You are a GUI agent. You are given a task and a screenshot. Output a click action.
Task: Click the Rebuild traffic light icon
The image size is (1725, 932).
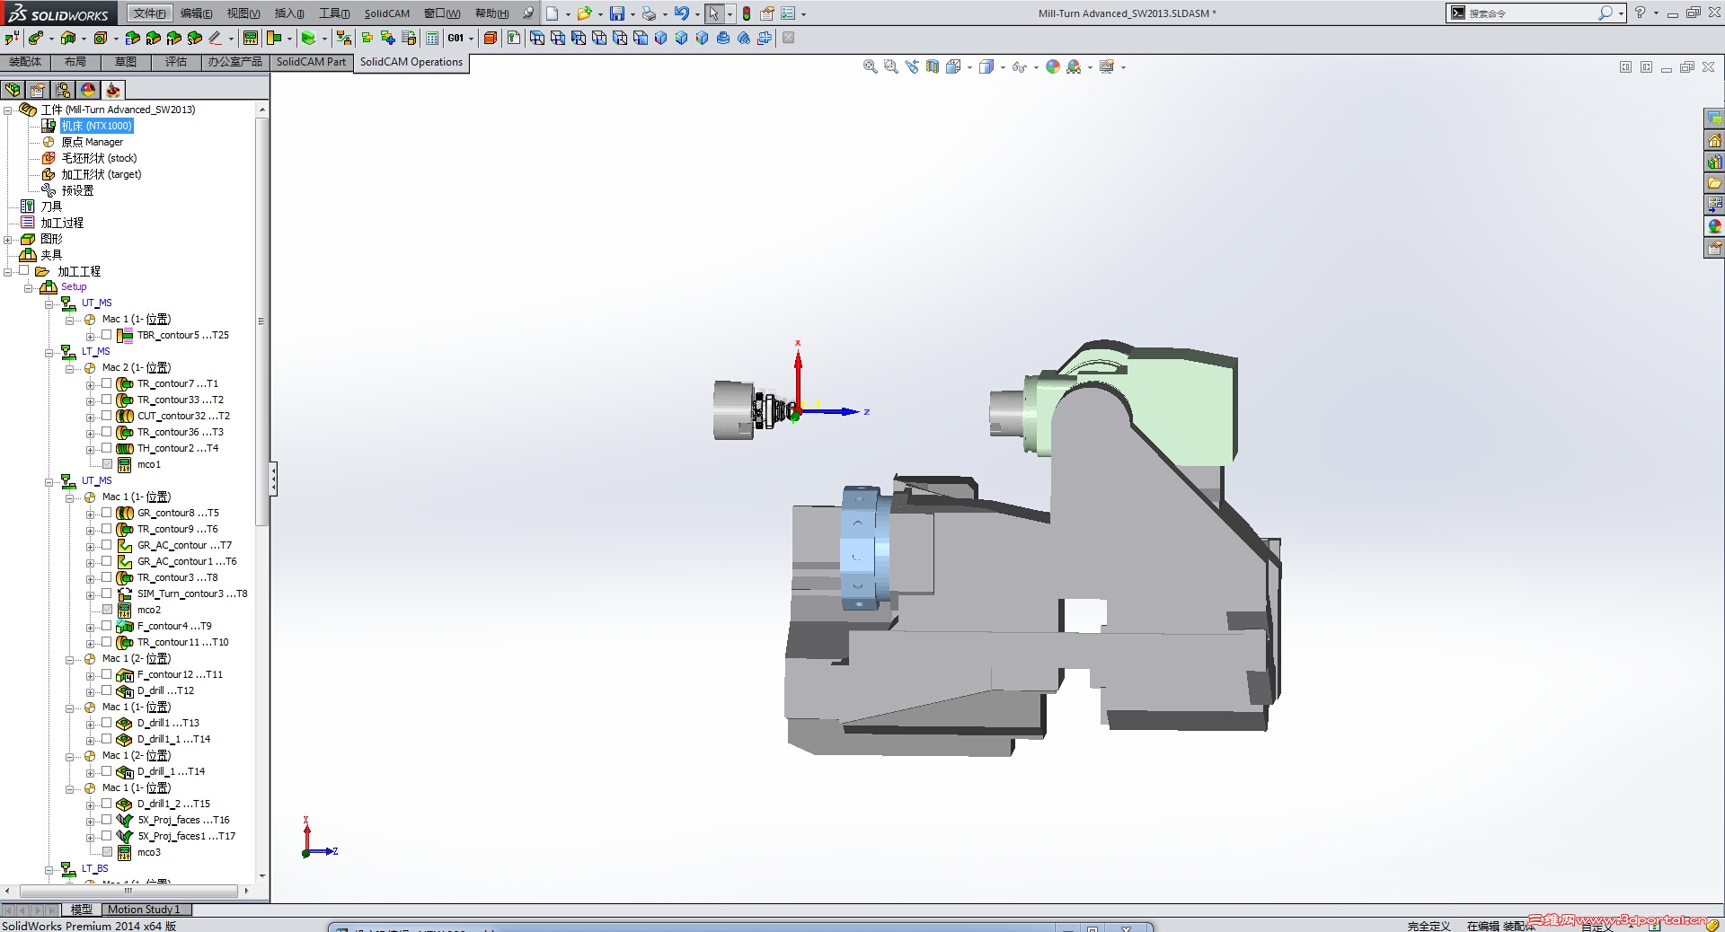pyautogui.click(x=747, y=13)
